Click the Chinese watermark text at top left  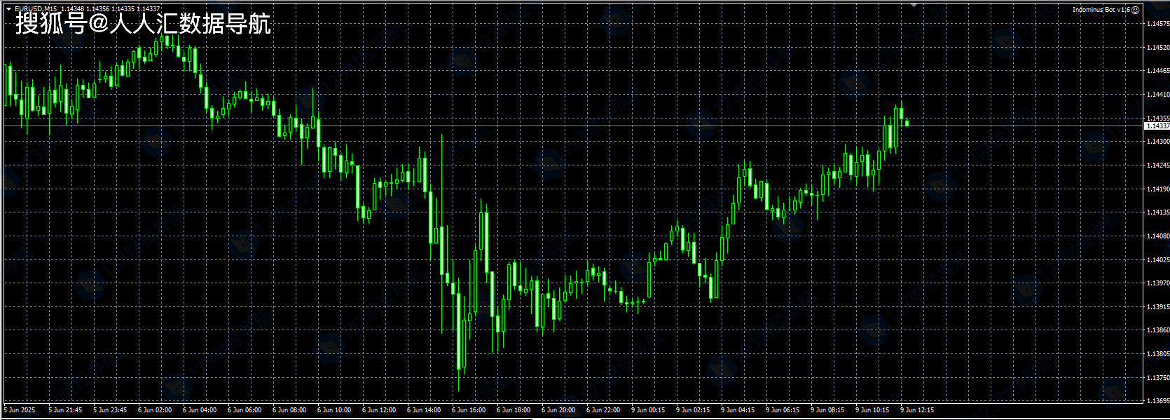(x=143, y=24)
